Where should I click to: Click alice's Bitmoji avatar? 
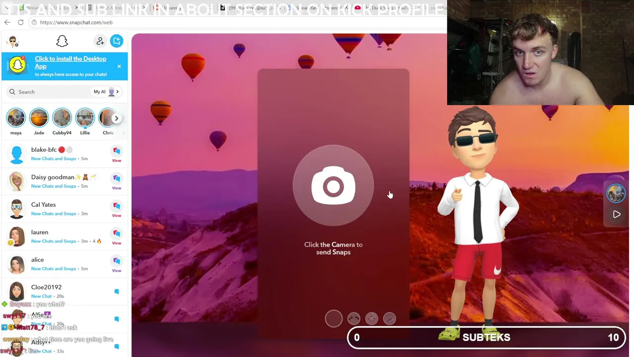(x=16, y=264)
